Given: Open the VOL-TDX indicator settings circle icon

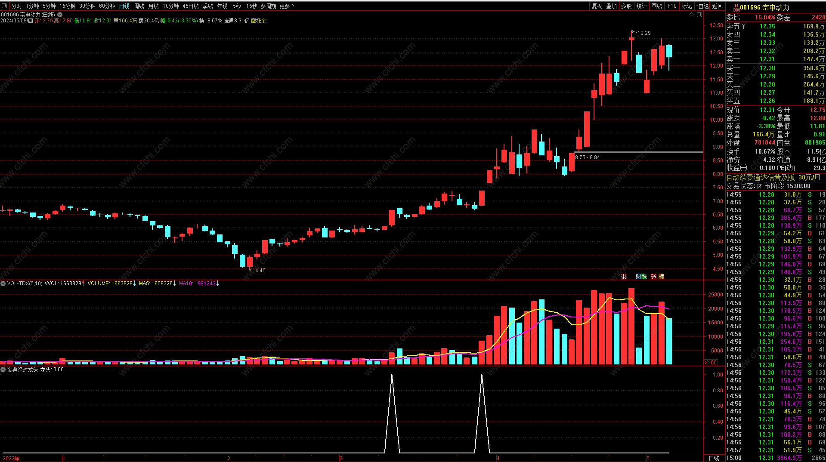Looking at the screenshot, I should click(x=3, y=283).
